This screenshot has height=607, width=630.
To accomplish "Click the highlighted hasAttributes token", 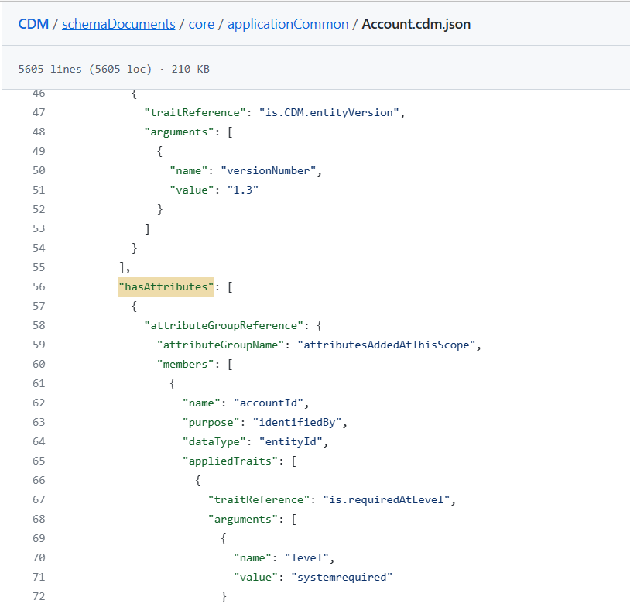I will [166, 286].
